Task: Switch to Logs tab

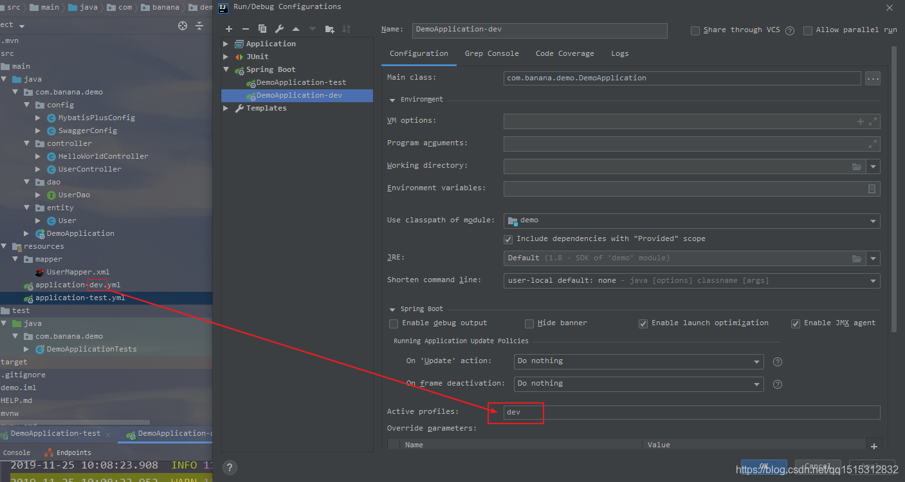Action: (x=620, y=53)
